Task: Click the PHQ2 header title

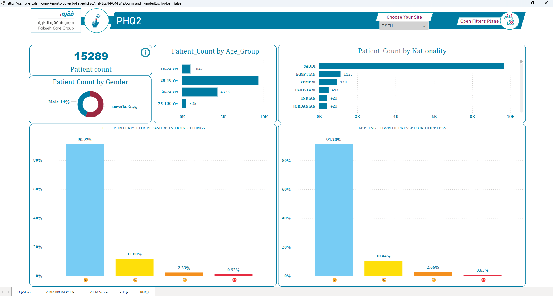Action: pyautogui.click(x=129, y=21)
